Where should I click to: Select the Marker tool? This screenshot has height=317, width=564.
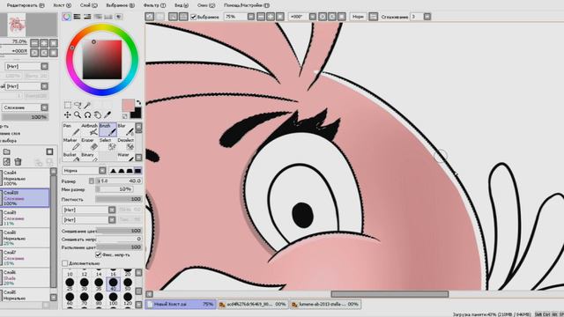(71, 144)
